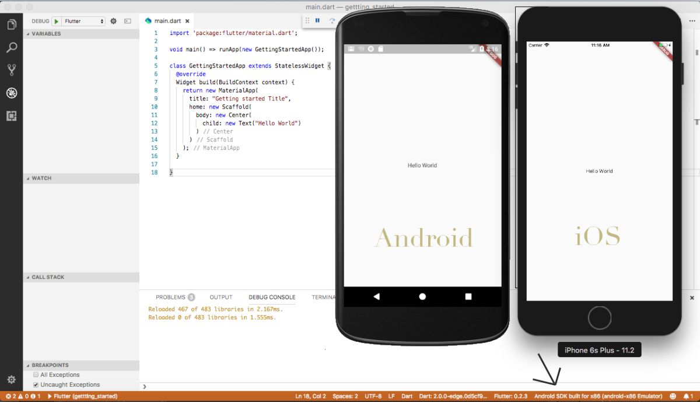Viewport: 700px width, 402px height.
Task: Click the 'Getting started Title' string
Action: click(250, 99)
